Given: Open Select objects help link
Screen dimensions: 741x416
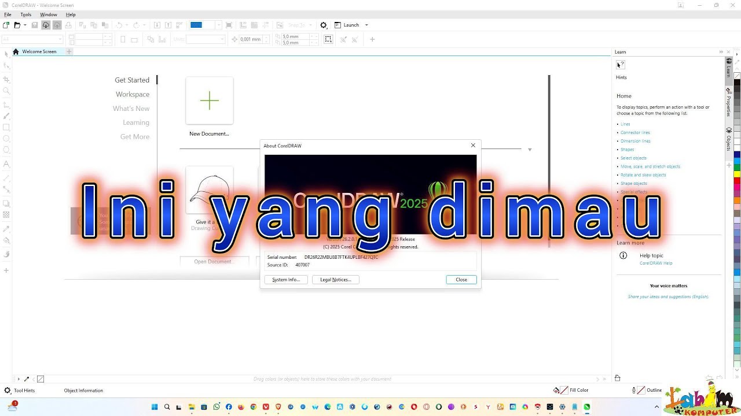Looking at the screenshot, I should (x=633, y=158).
